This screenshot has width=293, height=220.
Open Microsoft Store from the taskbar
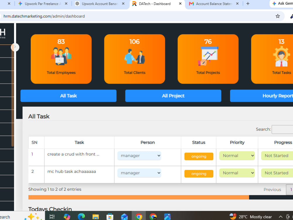click(x=110, y=217)
